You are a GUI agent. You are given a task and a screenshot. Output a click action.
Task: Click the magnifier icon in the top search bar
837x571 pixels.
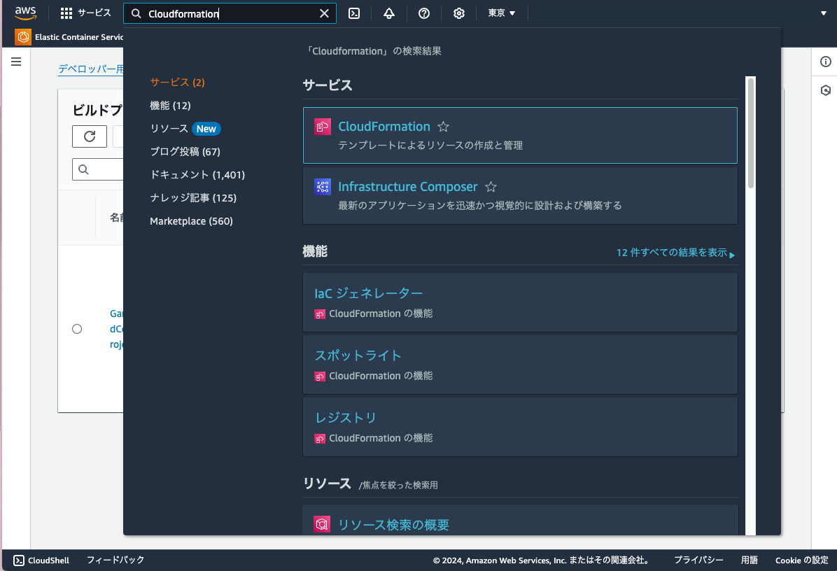[x=136, y=14]
